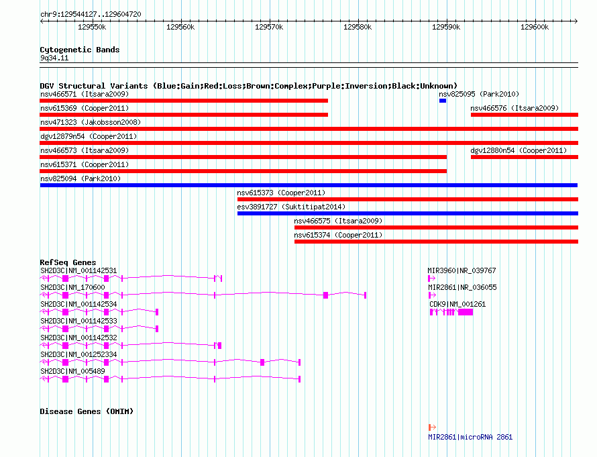Click the nsv825095 (Park2010) label
The width and height of the screenshot is (597, 457).
(x=478, y=94)
